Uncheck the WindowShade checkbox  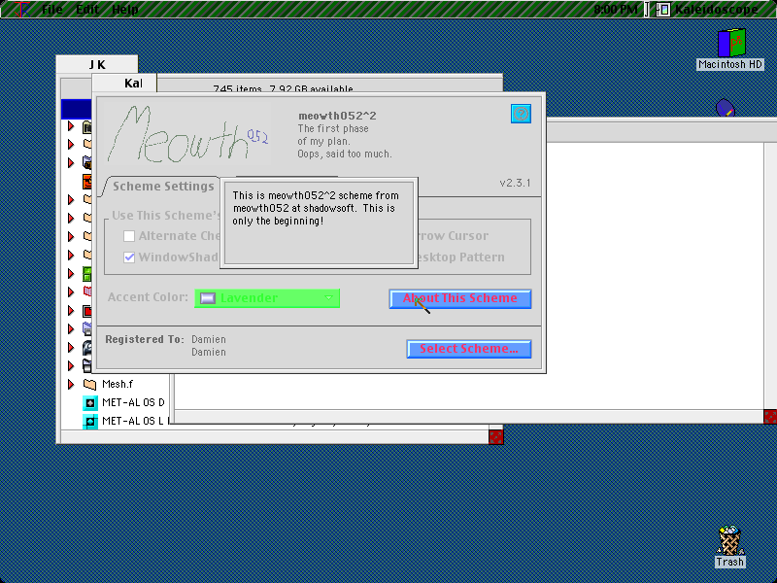point(129,257)
